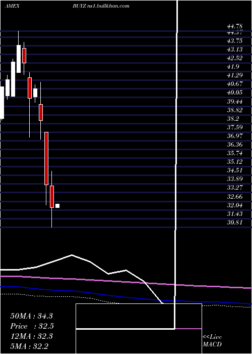Select the 33.89 price level

(x=234, y=179)
